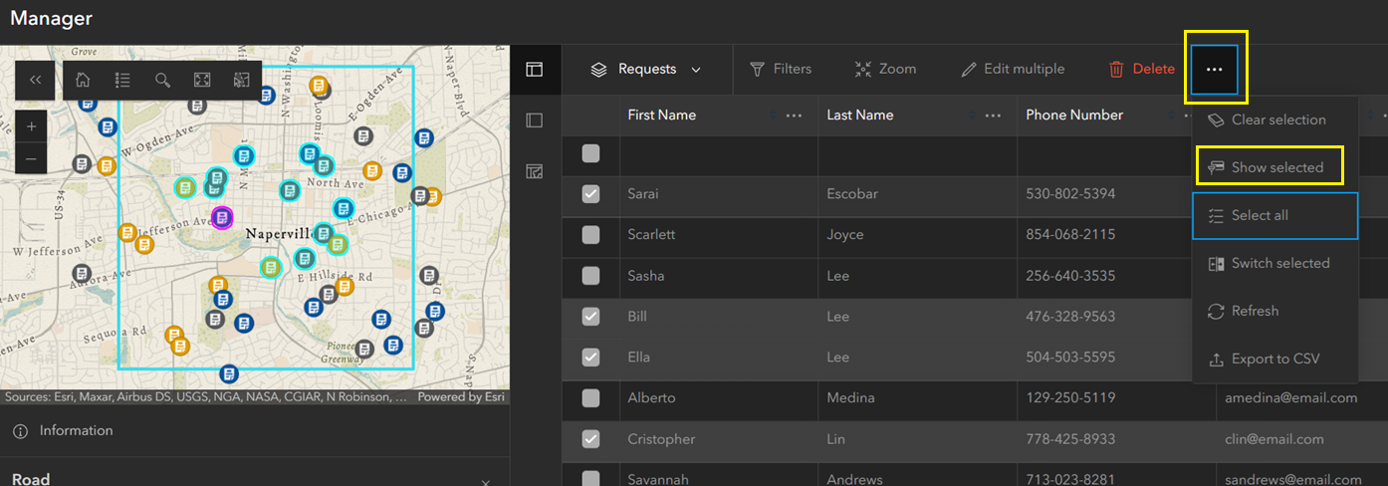Click the Filters button
1388x486 pixels.
(x=781, y=70)
